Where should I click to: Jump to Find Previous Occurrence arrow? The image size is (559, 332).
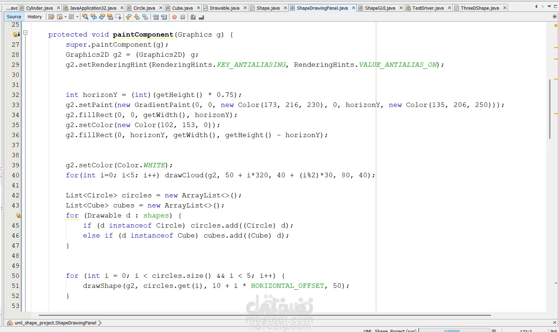pyautogui.click(x=94, y=17)
